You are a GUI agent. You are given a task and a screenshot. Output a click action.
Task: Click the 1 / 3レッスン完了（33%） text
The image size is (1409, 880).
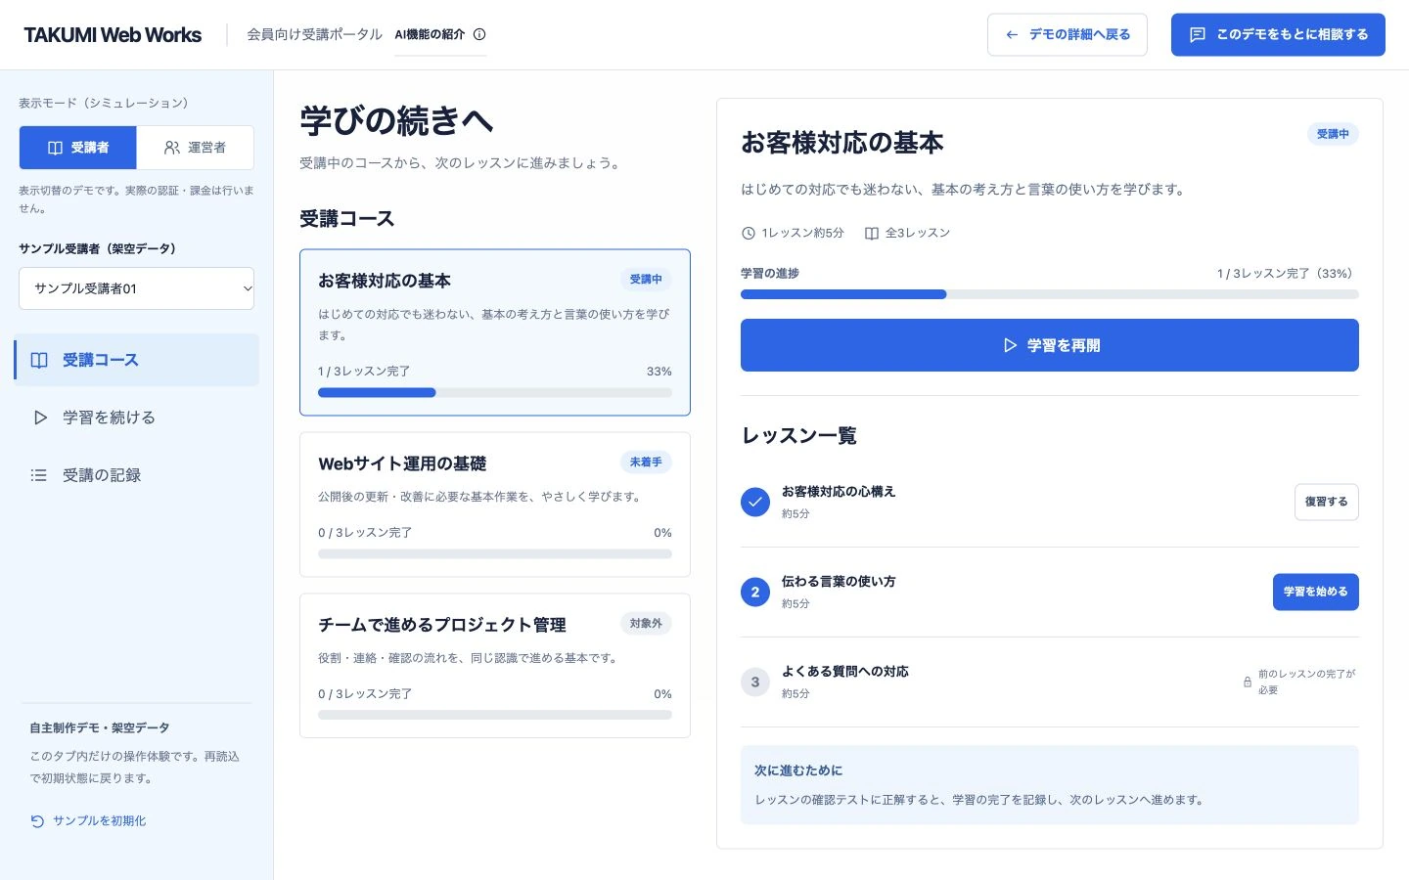tap(1288, 274)
